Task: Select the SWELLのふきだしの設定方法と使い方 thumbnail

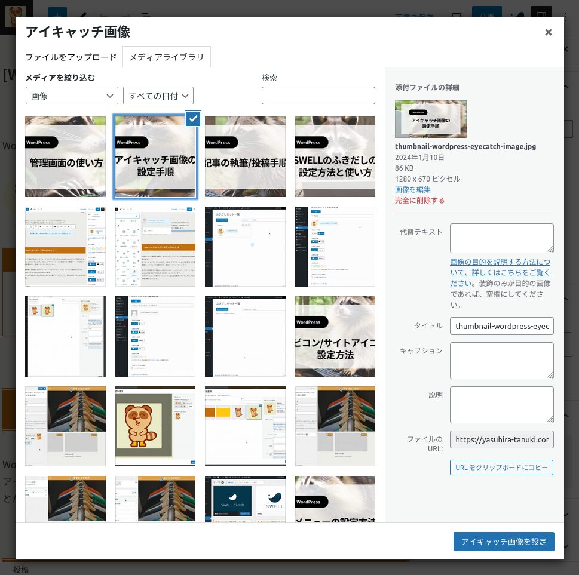Action: click(x=335, y=156)
